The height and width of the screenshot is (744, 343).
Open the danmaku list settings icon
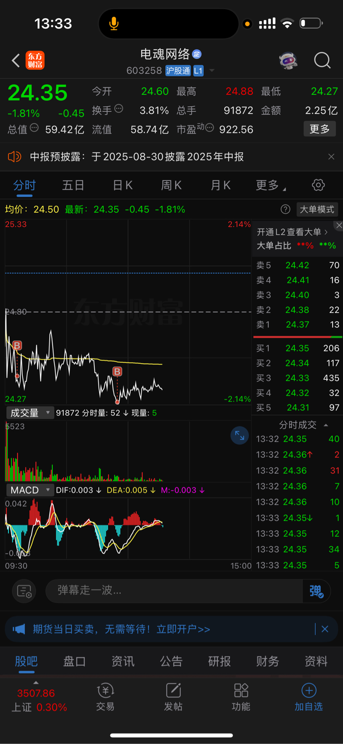(24, 591)
